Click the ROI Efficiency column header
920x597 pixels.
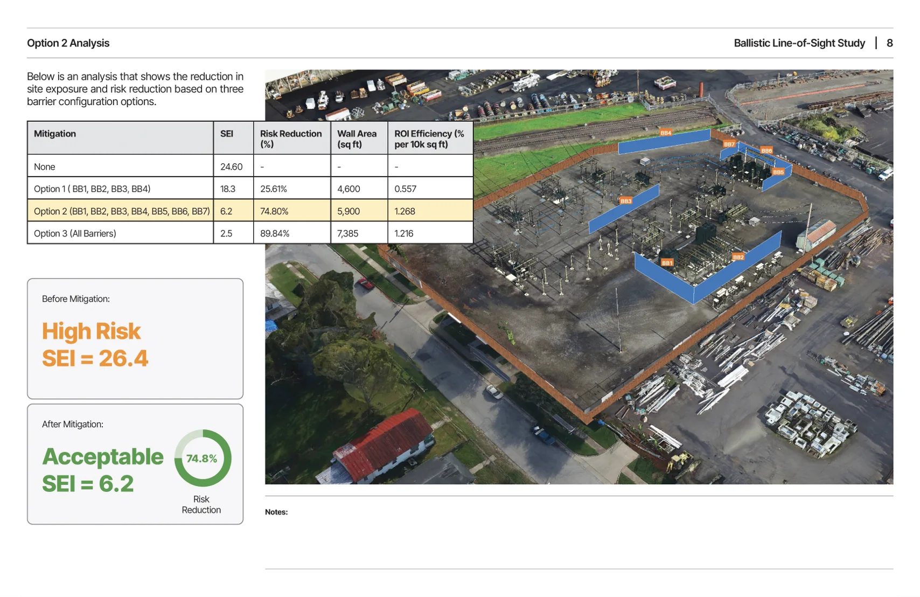click(x=429, y=138)
